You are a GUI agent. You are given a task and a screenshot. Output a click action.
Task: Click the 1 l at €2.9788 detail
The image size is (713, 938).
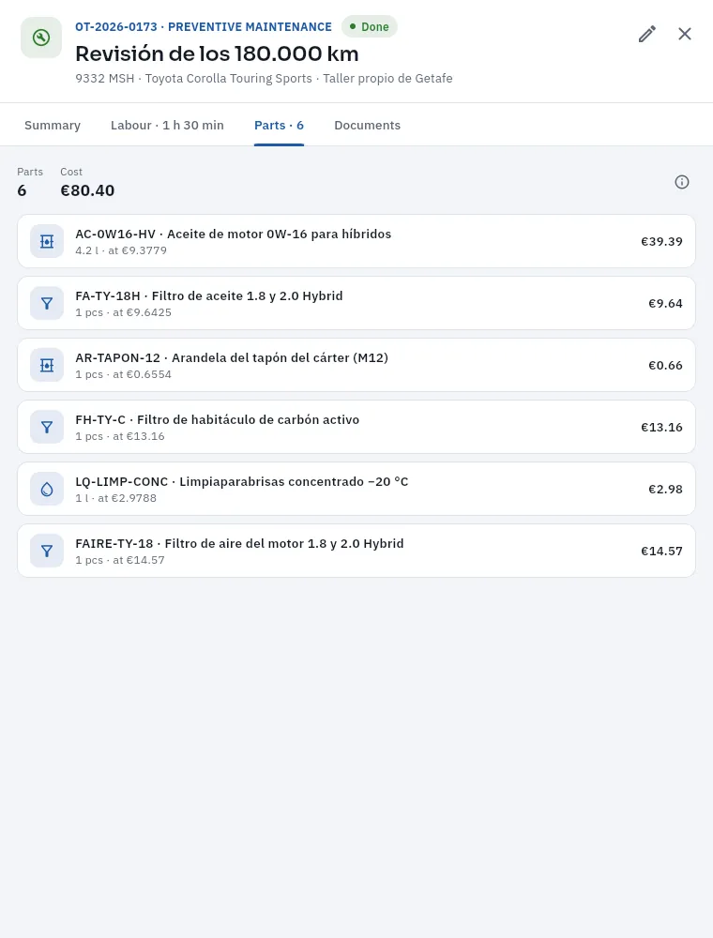coord(116,498)
